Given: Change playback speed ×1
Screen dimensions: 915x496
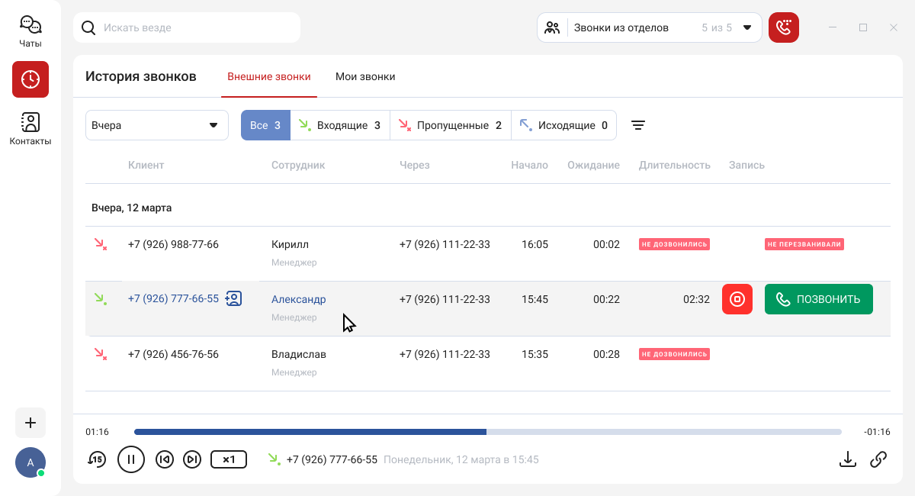Looking at the screenshot, I should [x=228, y=459].
